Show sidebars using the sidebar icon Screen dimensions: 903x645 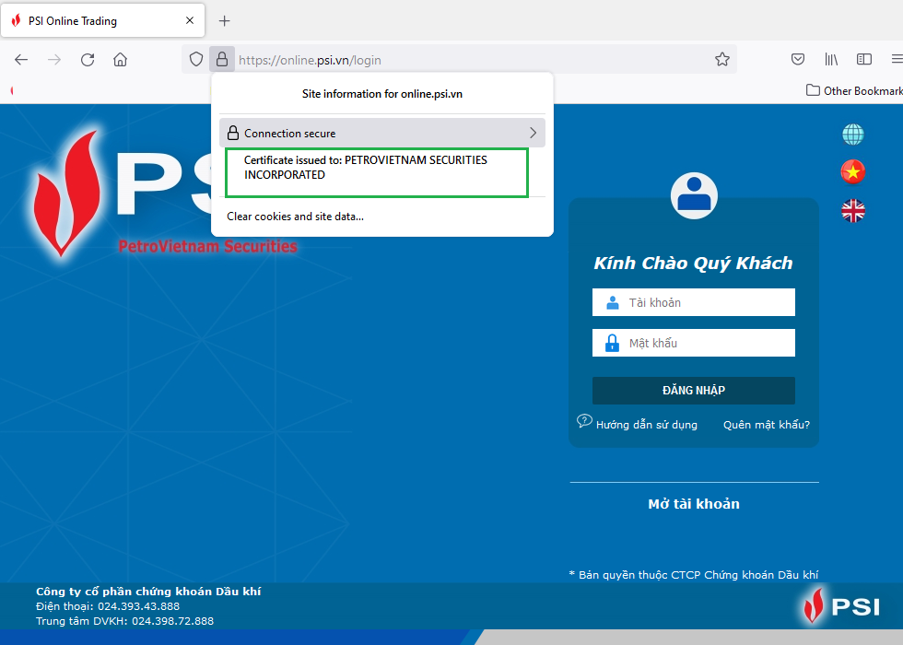(x=864, y=59)
